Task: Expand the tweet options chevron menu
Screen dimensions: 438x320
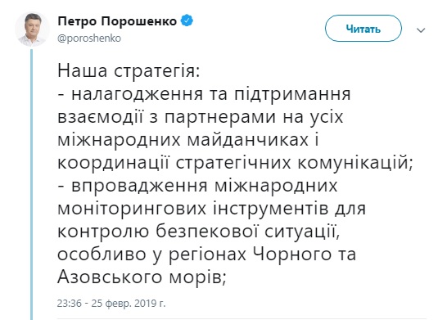Action: [x=421, y=30]
